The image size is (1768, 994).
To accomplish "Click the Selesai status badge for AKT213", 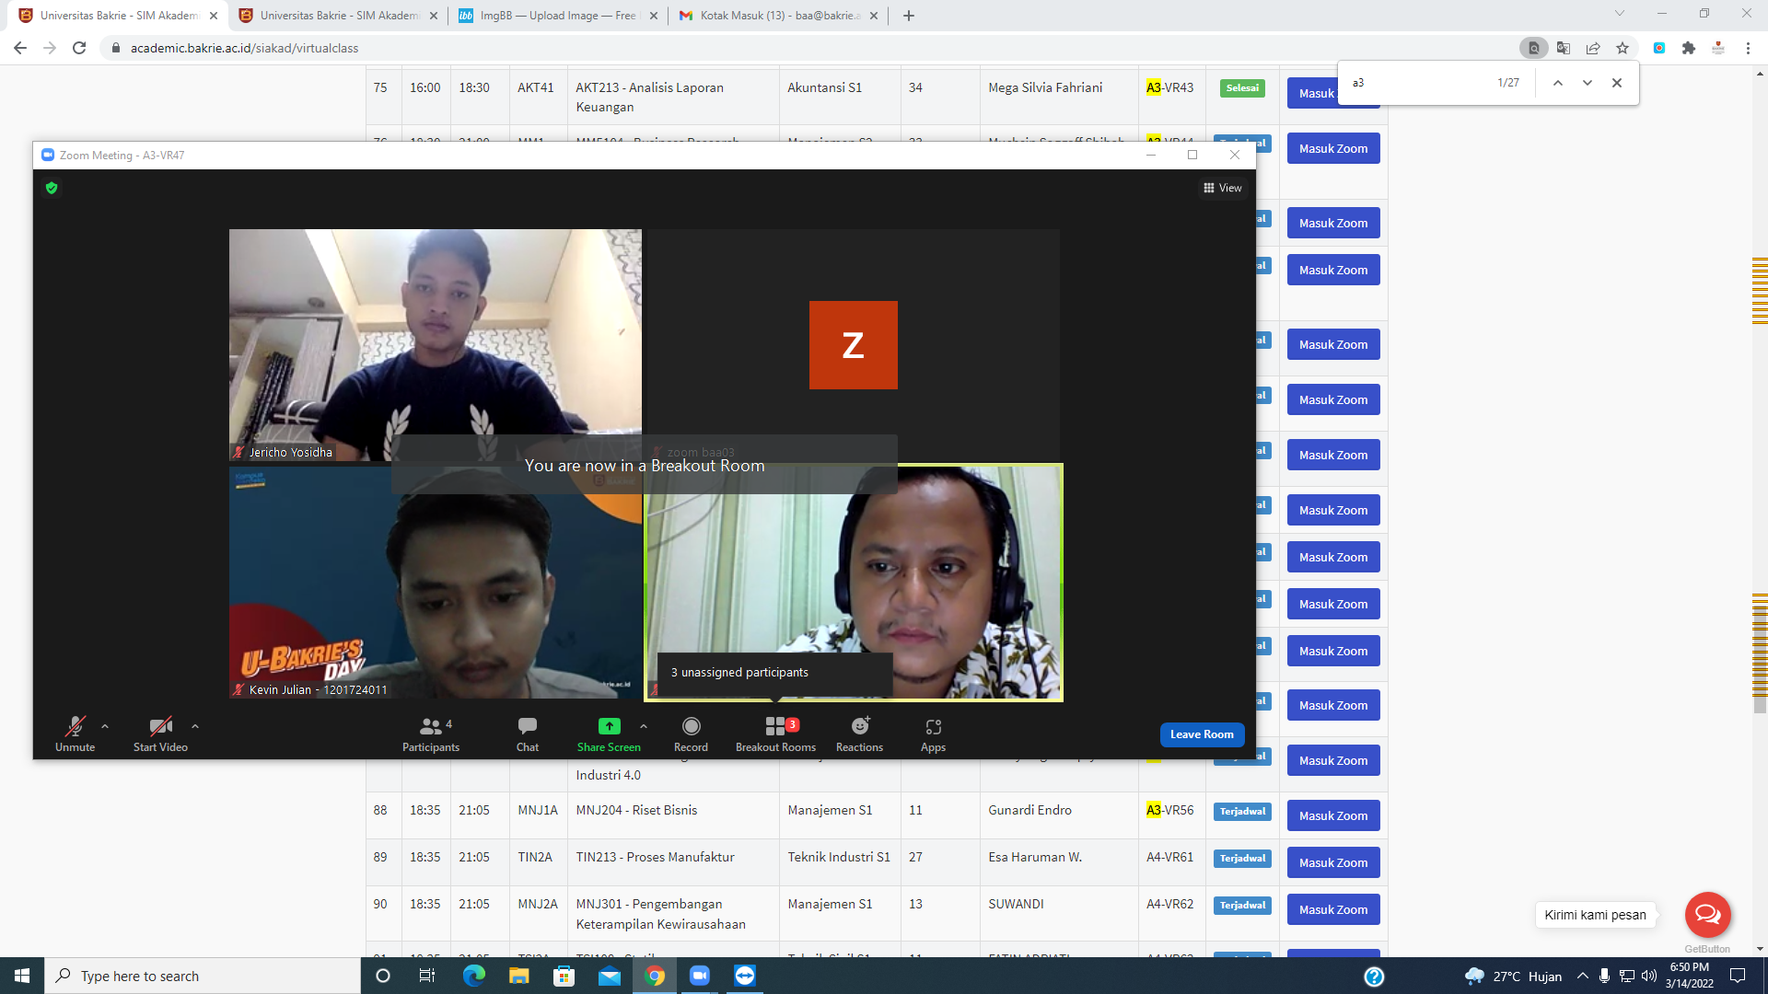I will (1242, 88).
